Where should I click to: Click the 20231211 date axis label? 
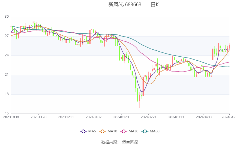pyautogui.click(x=66, y=117)
